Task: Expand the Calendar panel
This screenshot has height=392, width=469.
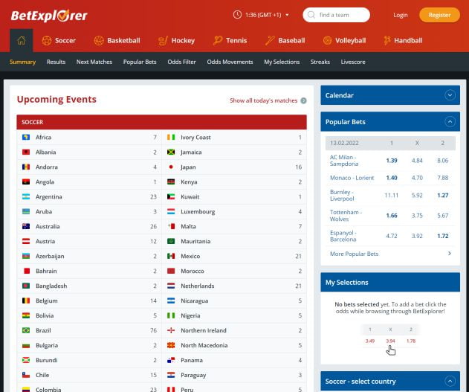Action: (x=450, y=95)
